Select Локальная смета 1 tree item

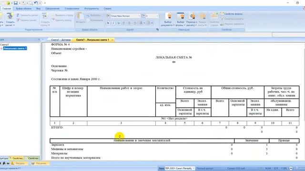tap(15, 48)
